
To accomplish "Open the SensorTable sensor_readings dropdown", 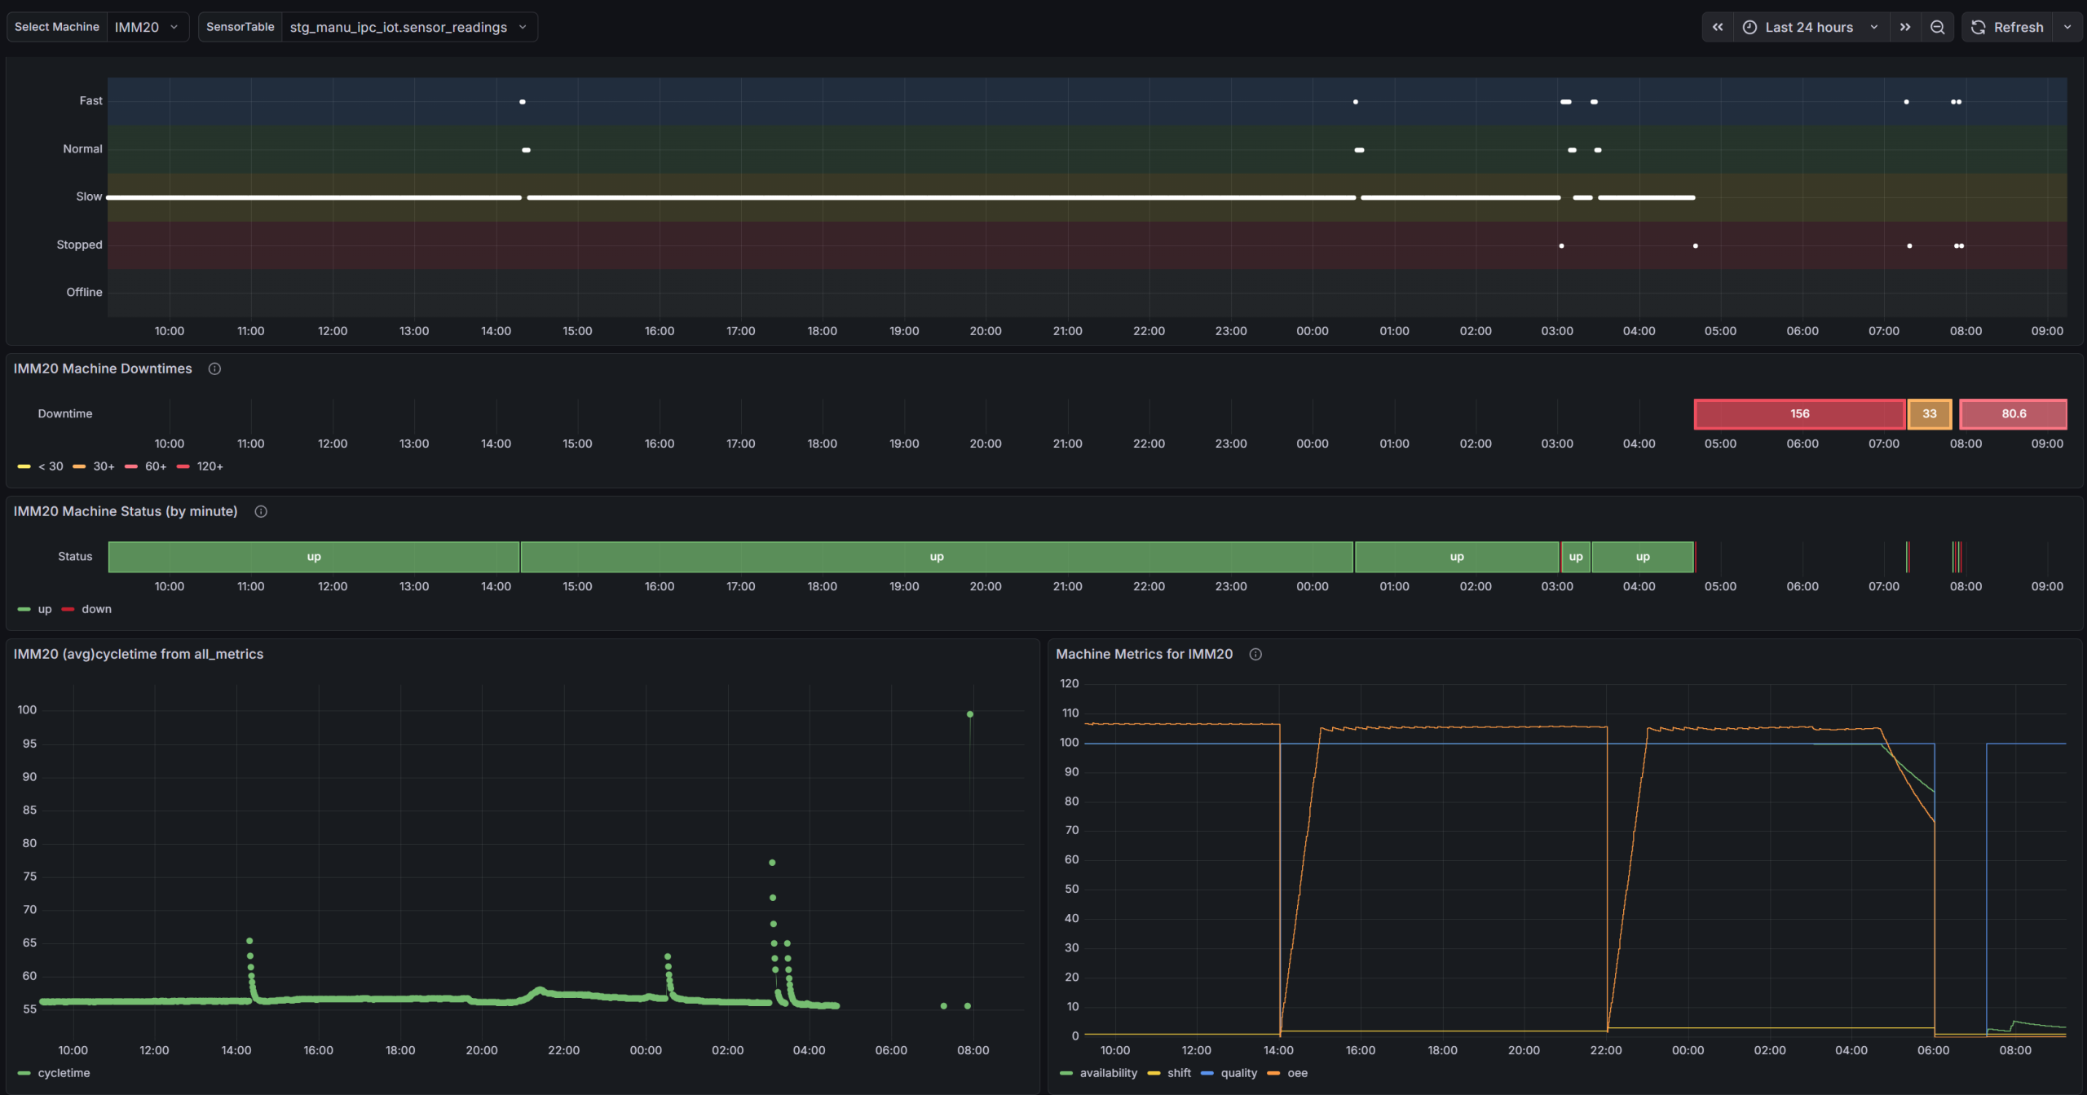I will coord(409,27).
